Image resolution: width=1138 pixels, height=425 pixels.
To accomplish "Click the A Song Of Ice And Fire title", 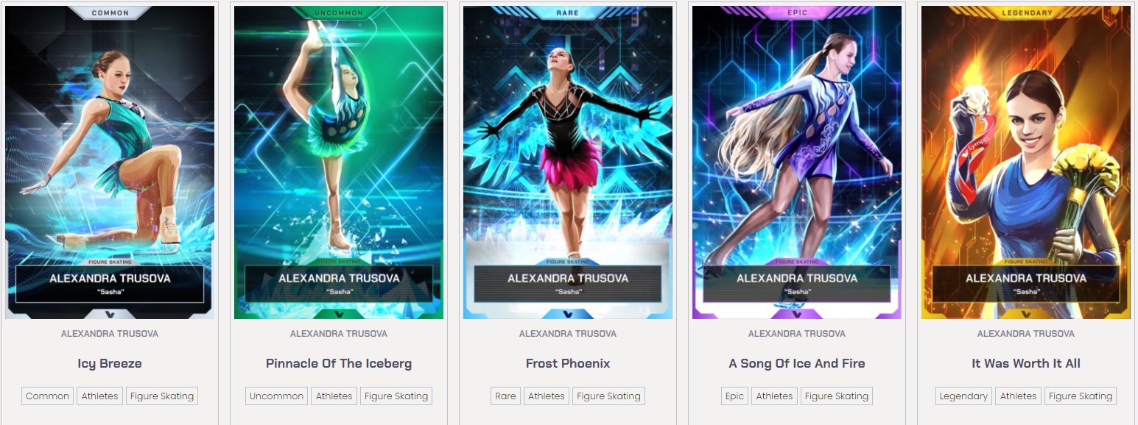I will [797, 363].
